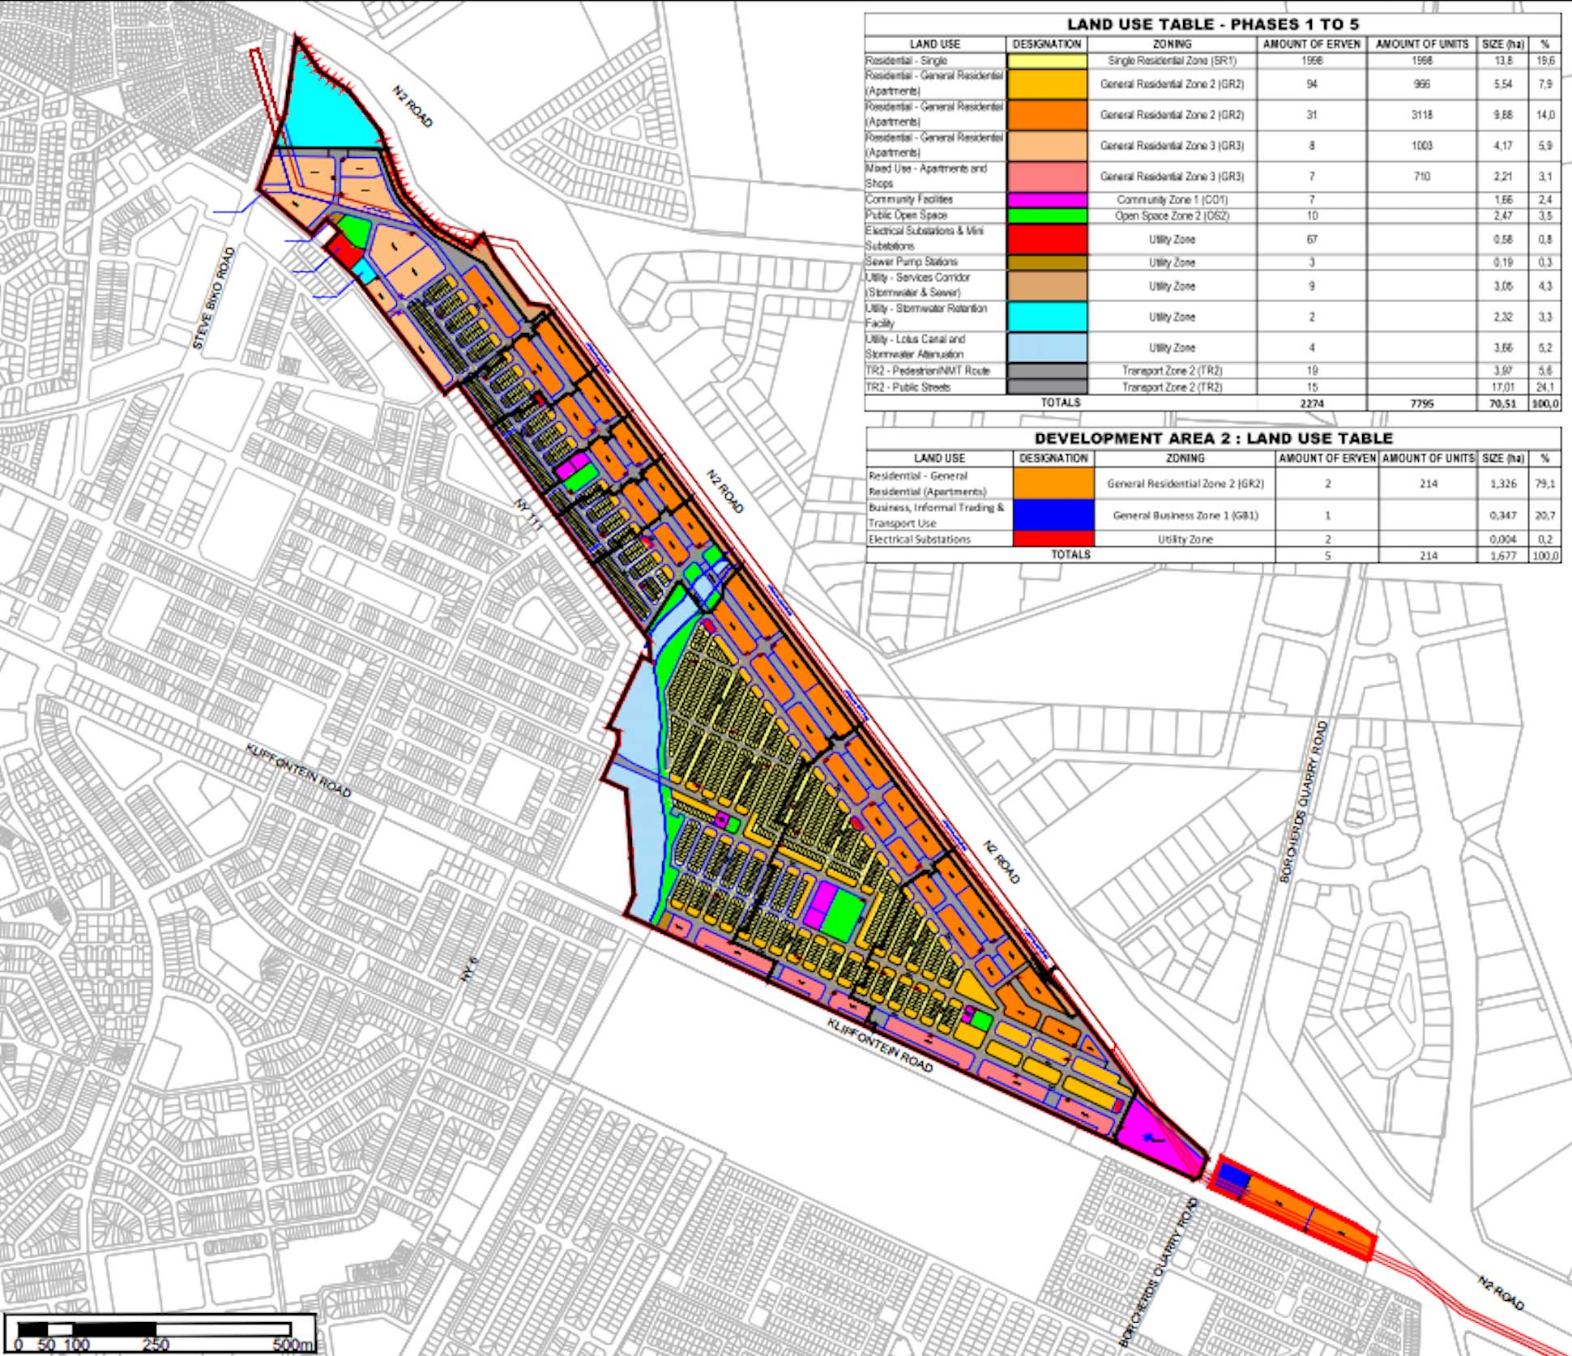Click the '710' units value
Image resolution: width=1572 pixels, height=1356 pixels.
1422,176
